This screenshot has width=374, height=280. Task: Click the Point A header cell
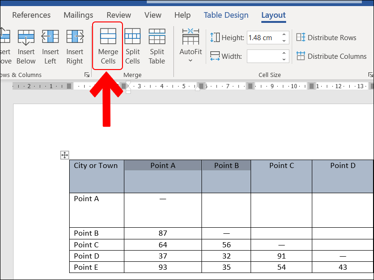coord(163,166)
